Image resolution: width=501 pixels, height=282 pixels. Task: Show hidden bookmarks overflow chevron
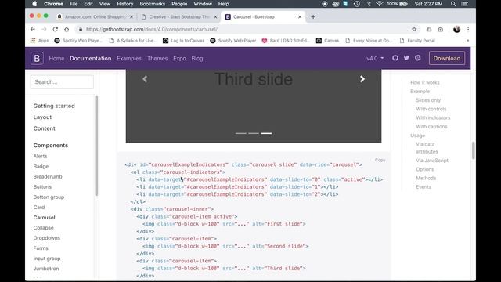pyautogui.click(x=467, y=41)
